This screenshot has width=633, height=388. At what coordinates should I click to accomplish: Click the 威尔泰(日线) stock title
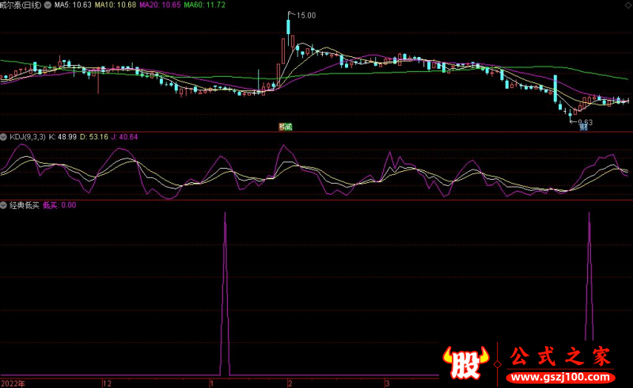(x=21, y=5)
